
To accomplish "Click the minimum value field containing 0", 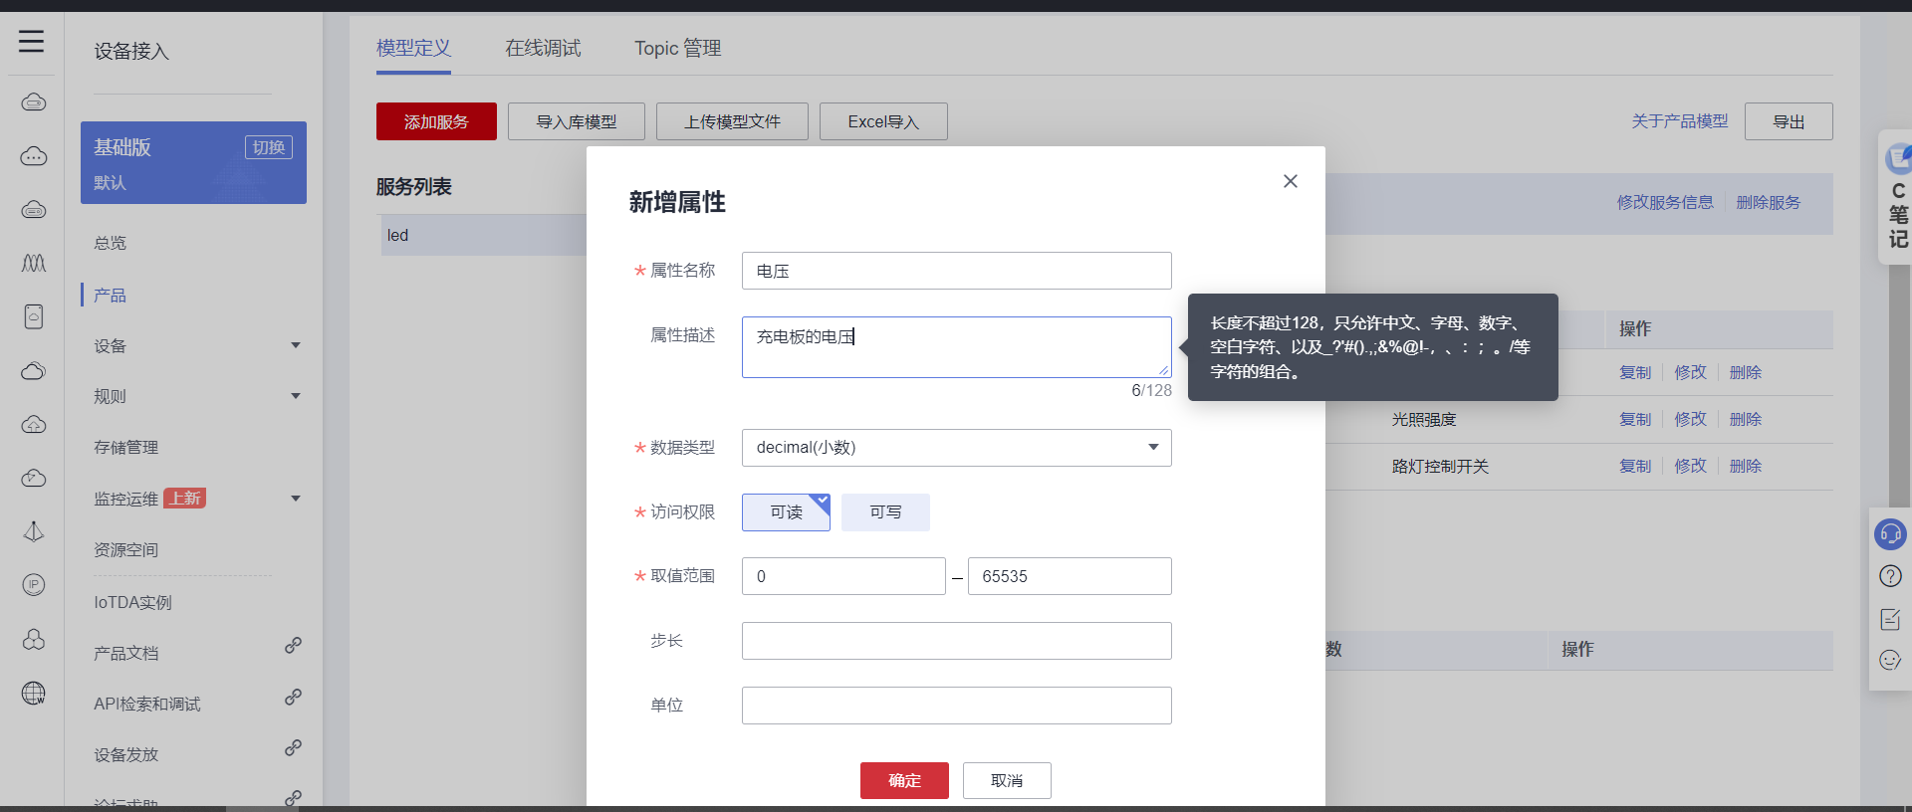I will tap(843, 576).
